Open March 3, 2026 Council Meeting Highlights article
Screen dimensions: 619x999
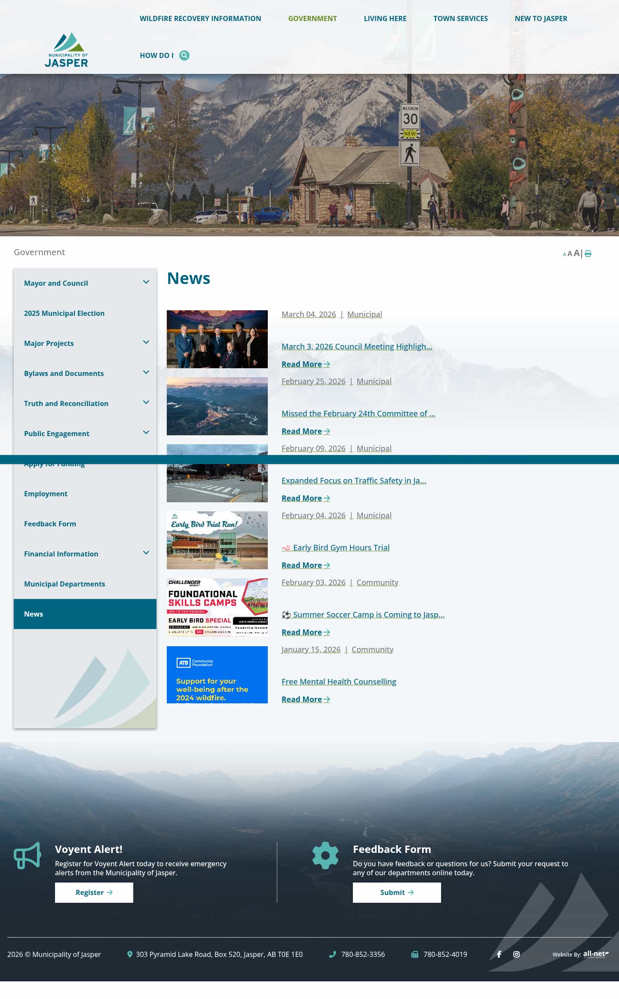(357, 346)
